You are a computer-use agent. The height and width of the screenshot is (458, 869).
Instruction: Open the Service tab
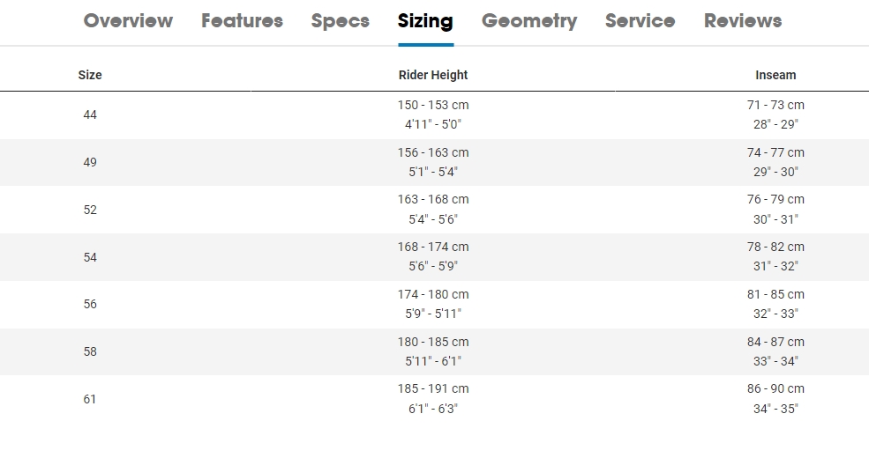(x=640, y=21)
